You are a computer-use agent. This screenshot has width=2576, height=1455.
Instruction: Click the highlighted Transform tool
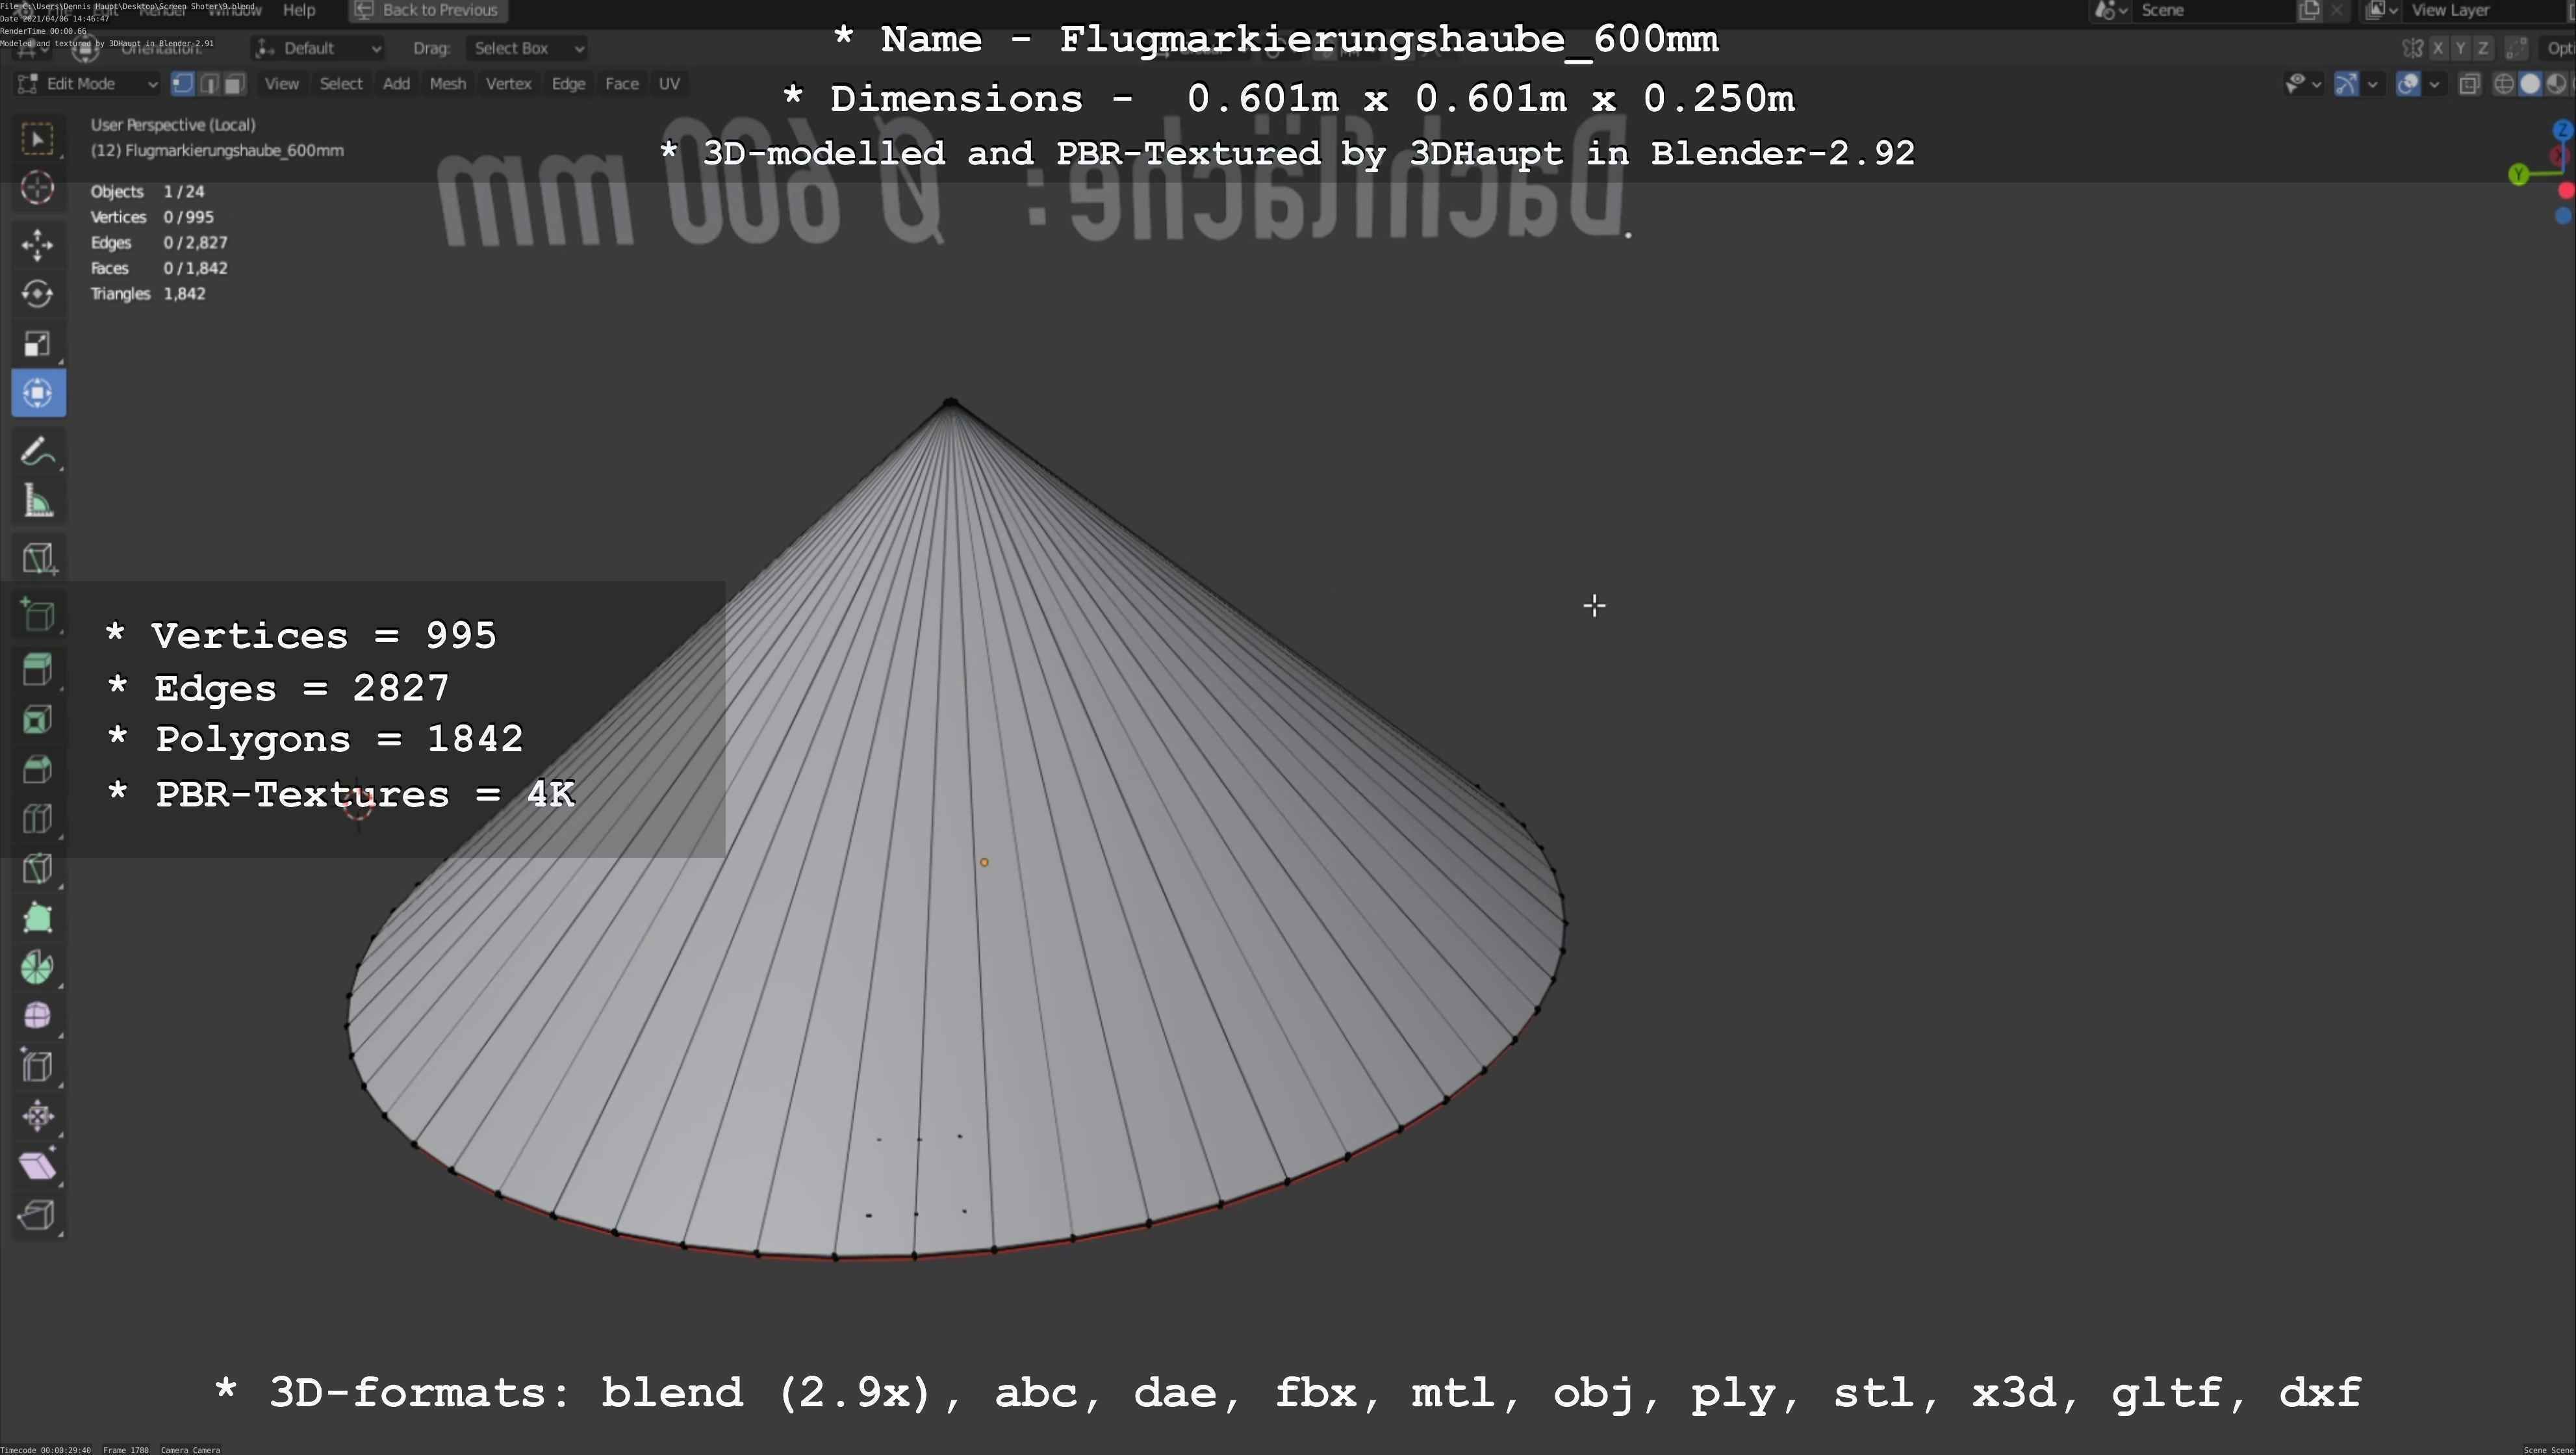coord(38,393)
